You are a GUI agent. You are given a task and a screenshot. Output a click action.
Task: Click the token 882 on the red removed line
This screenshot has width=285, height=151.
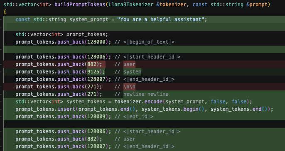pyautogui.click(x=92, y=64)
